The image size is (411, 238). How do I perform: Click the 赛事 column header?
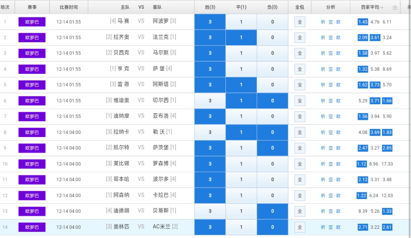32,7
